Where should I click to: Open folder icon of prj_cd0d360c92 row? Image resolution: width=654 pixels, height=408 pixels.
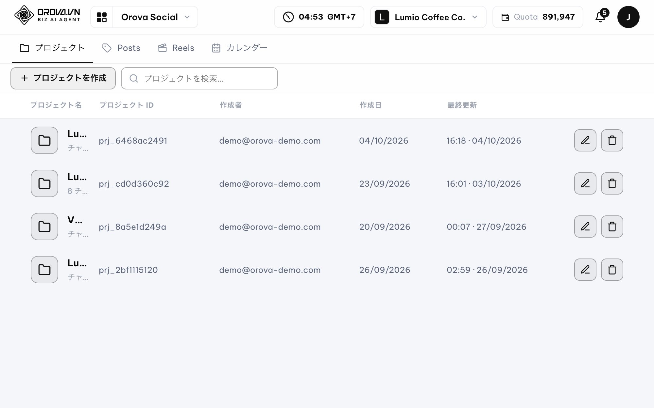coord(44,183)
